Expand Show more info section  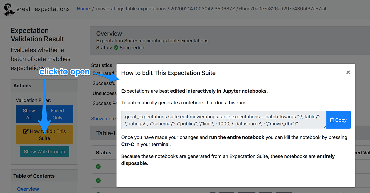[103, 119]
